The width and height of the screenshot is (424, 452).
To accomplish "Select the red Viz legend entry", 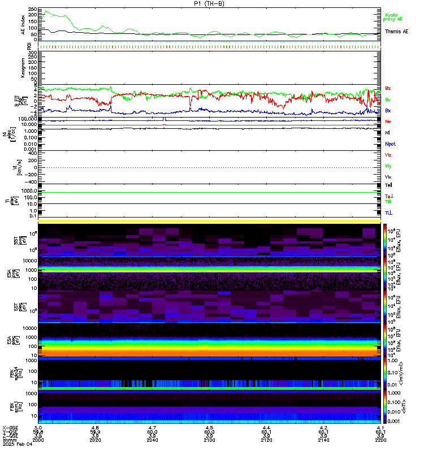I will click(x=388, y=155).
